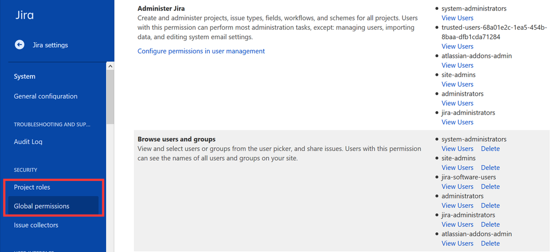
Task: Click the back arrow beside Jira settings
Action: point(20,45)
